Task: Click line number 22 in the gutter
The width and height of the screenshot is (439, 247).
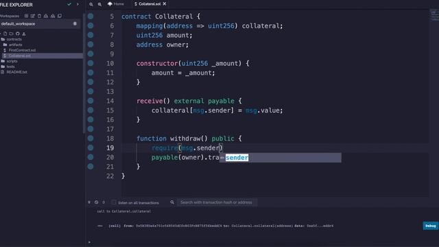Action: [x=110, y=176]
